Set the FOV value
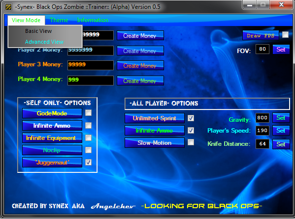This screenshot has width=295, height=219. 281,50
